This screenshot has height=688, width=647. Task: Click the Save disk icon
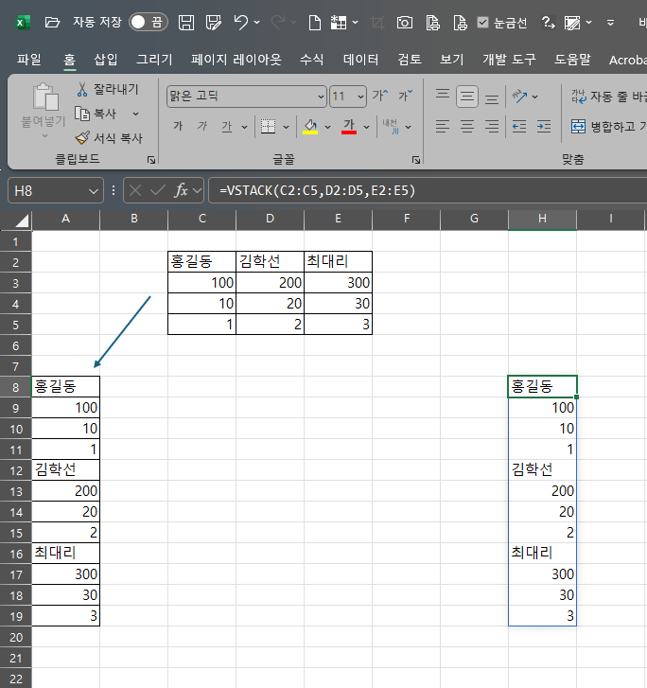click(x=186, y=22)
